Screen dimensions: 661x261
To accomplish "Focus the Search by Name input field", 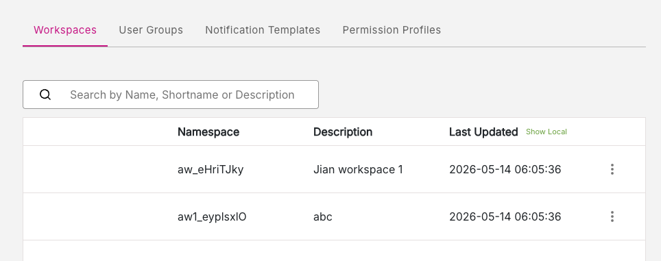I will 171,95.
